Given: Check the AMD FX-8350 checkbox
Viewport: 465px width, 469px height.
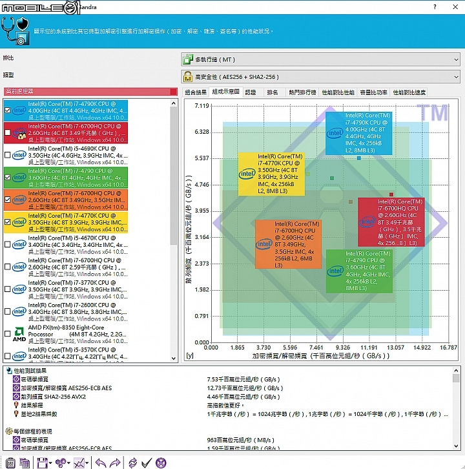Looking at the screenshot, I should pyautogui.click(x=8, y=334).
